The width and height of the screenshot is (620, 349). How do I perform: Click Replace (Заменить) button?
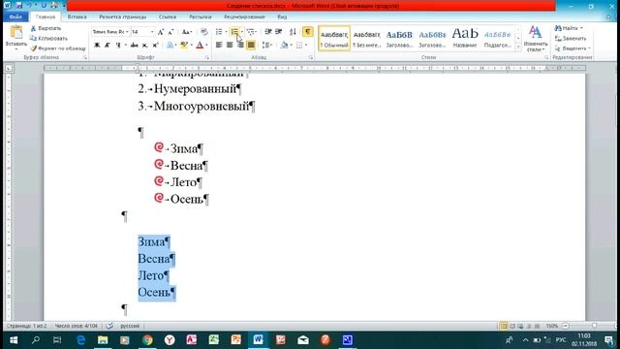tap(571, 39)
